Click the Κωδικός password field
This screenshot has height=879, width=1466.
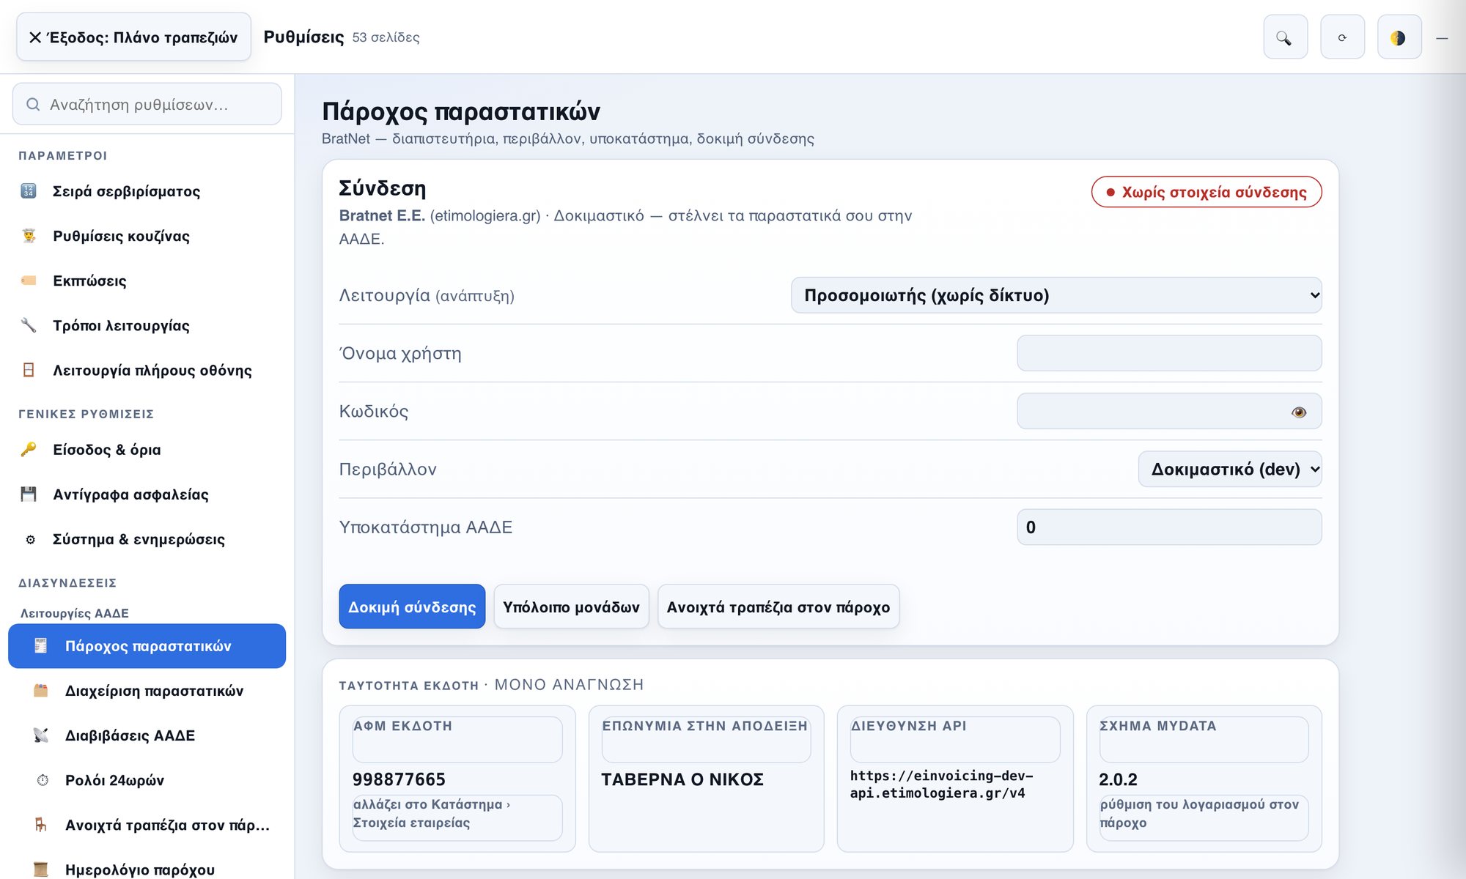tap(1169, 411)
